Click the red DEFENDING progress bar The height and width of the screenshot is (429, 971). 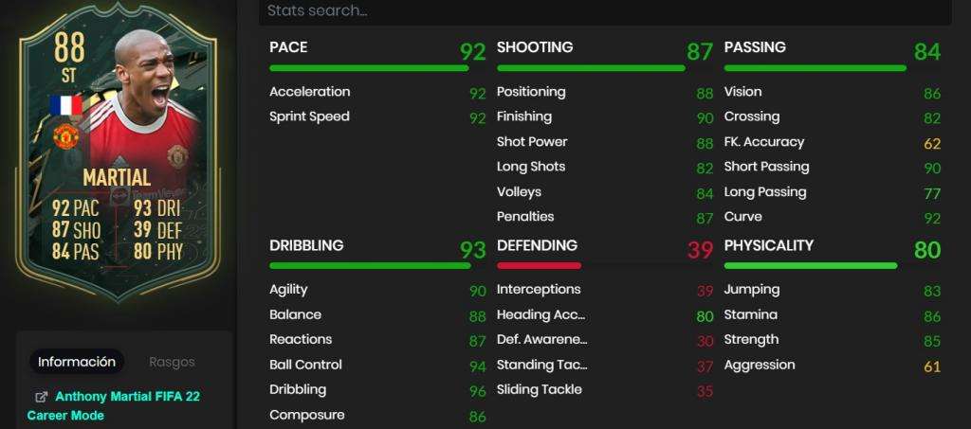(x=539, y=266)
